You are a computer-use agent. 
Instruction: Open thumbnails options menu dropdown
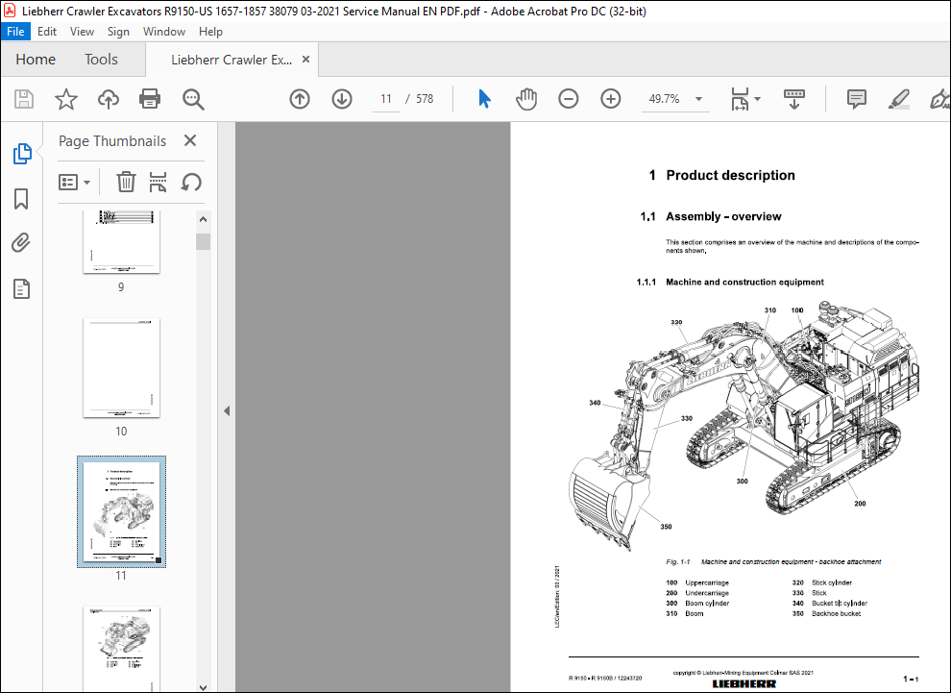(74, 182)
